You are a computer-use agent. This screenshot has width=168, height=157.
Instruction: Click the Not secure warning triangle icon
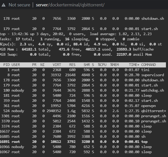click(x=4, y=5)
